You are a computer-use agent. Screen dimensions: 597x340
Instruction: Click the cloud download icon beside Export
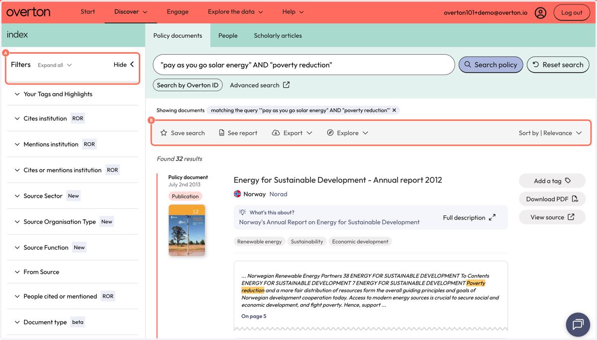(276, 133)
